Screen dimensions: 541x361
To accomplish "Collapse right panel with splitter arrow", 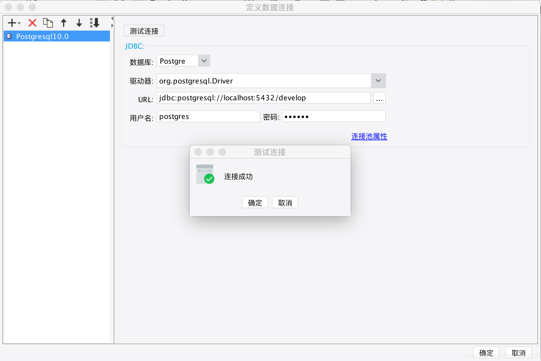I will point(112,26).
